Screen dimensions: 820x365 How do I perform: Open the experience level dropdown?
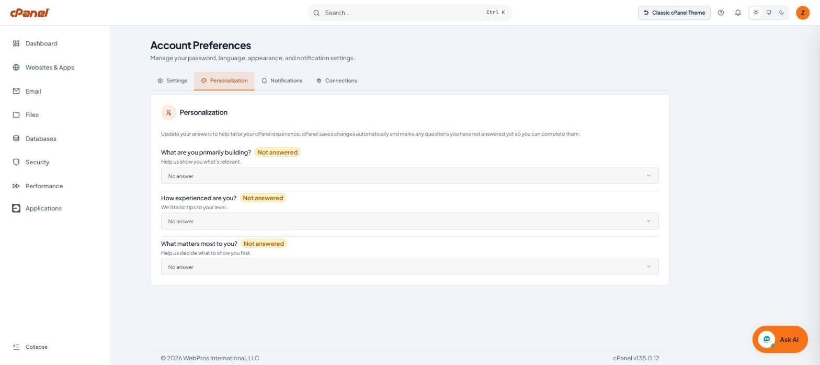[409, 221]
